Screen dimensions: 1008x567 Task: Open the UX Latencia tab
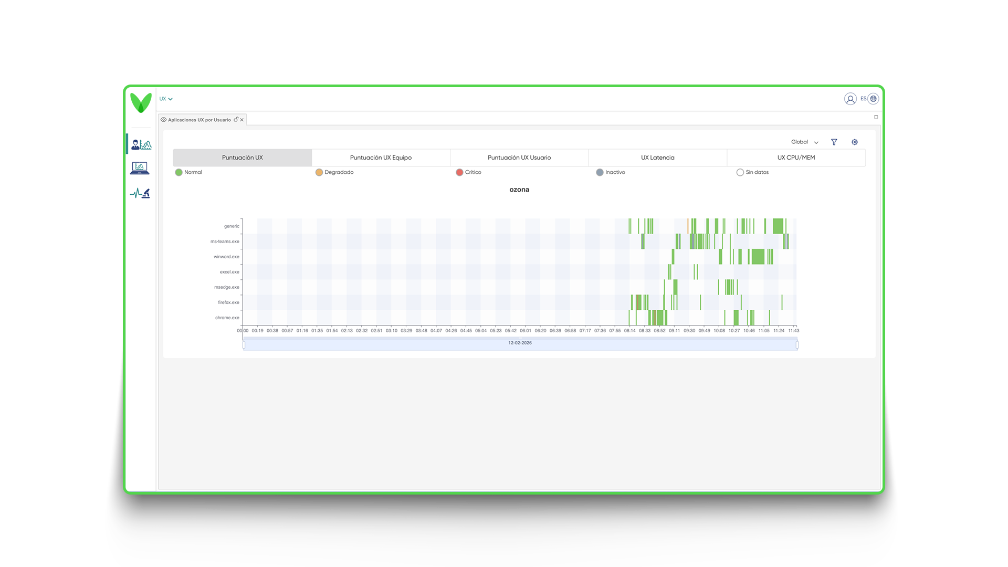(x=658, y=157)
